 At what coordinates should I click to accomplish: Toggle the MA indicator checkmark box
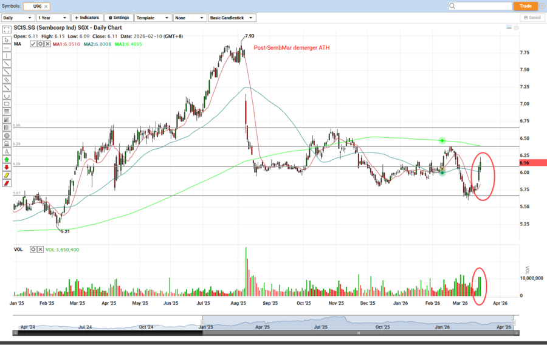33,44
